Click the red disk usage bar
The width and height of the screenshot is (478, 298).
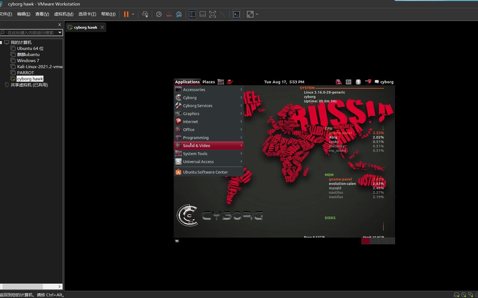[x=366, y=241]
